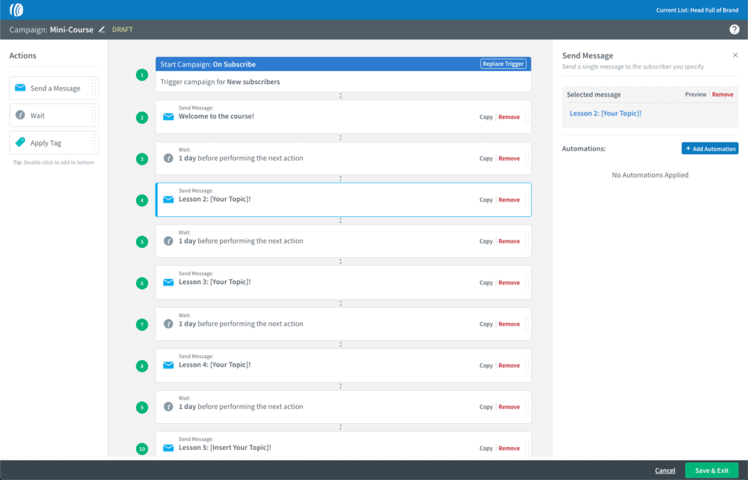Viewport: 748px width, 480px height.
Task: Remove the selected message in side panel
Action: (722, 95)
